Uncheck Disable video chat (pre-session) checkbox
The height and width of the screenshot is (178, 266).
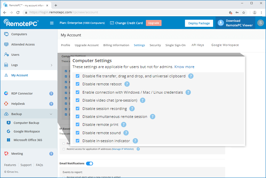(77, 100)
